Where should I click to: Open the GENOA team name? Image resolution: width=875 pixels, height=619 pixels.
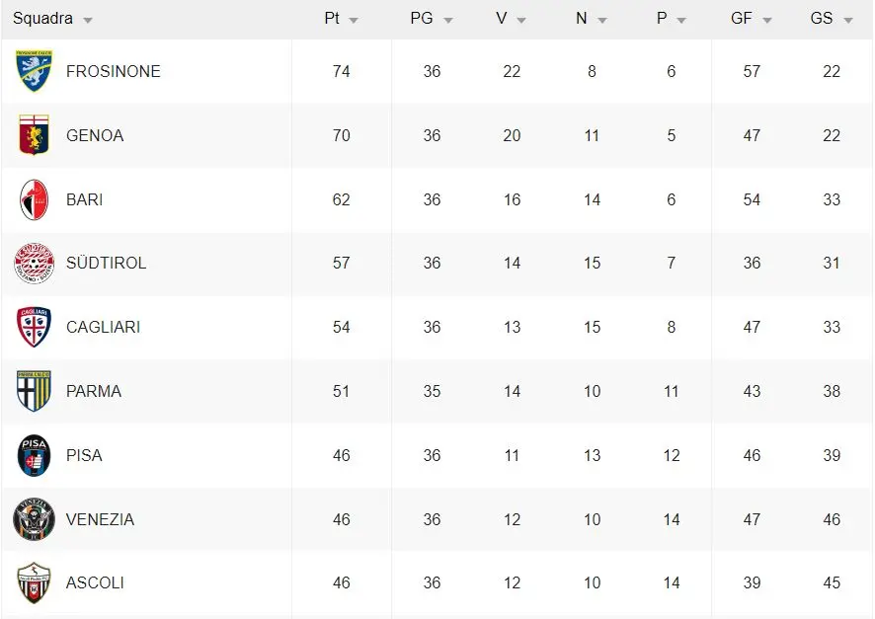(95, 135)
